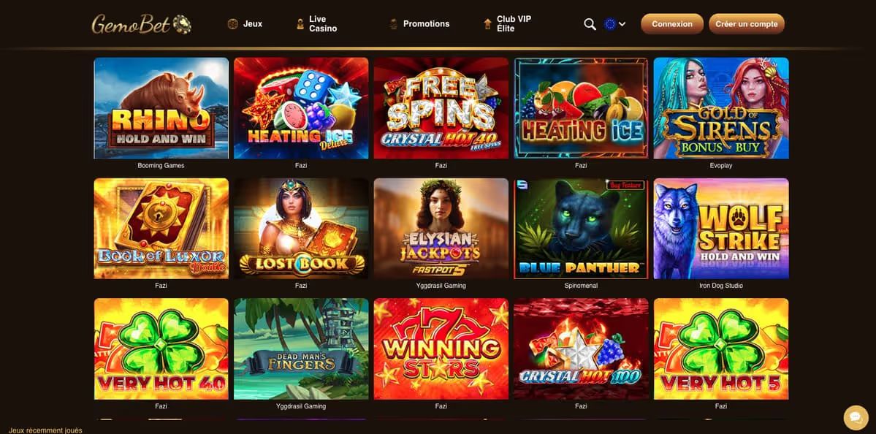Select the Blue Panther game tile

click(581, 229)
